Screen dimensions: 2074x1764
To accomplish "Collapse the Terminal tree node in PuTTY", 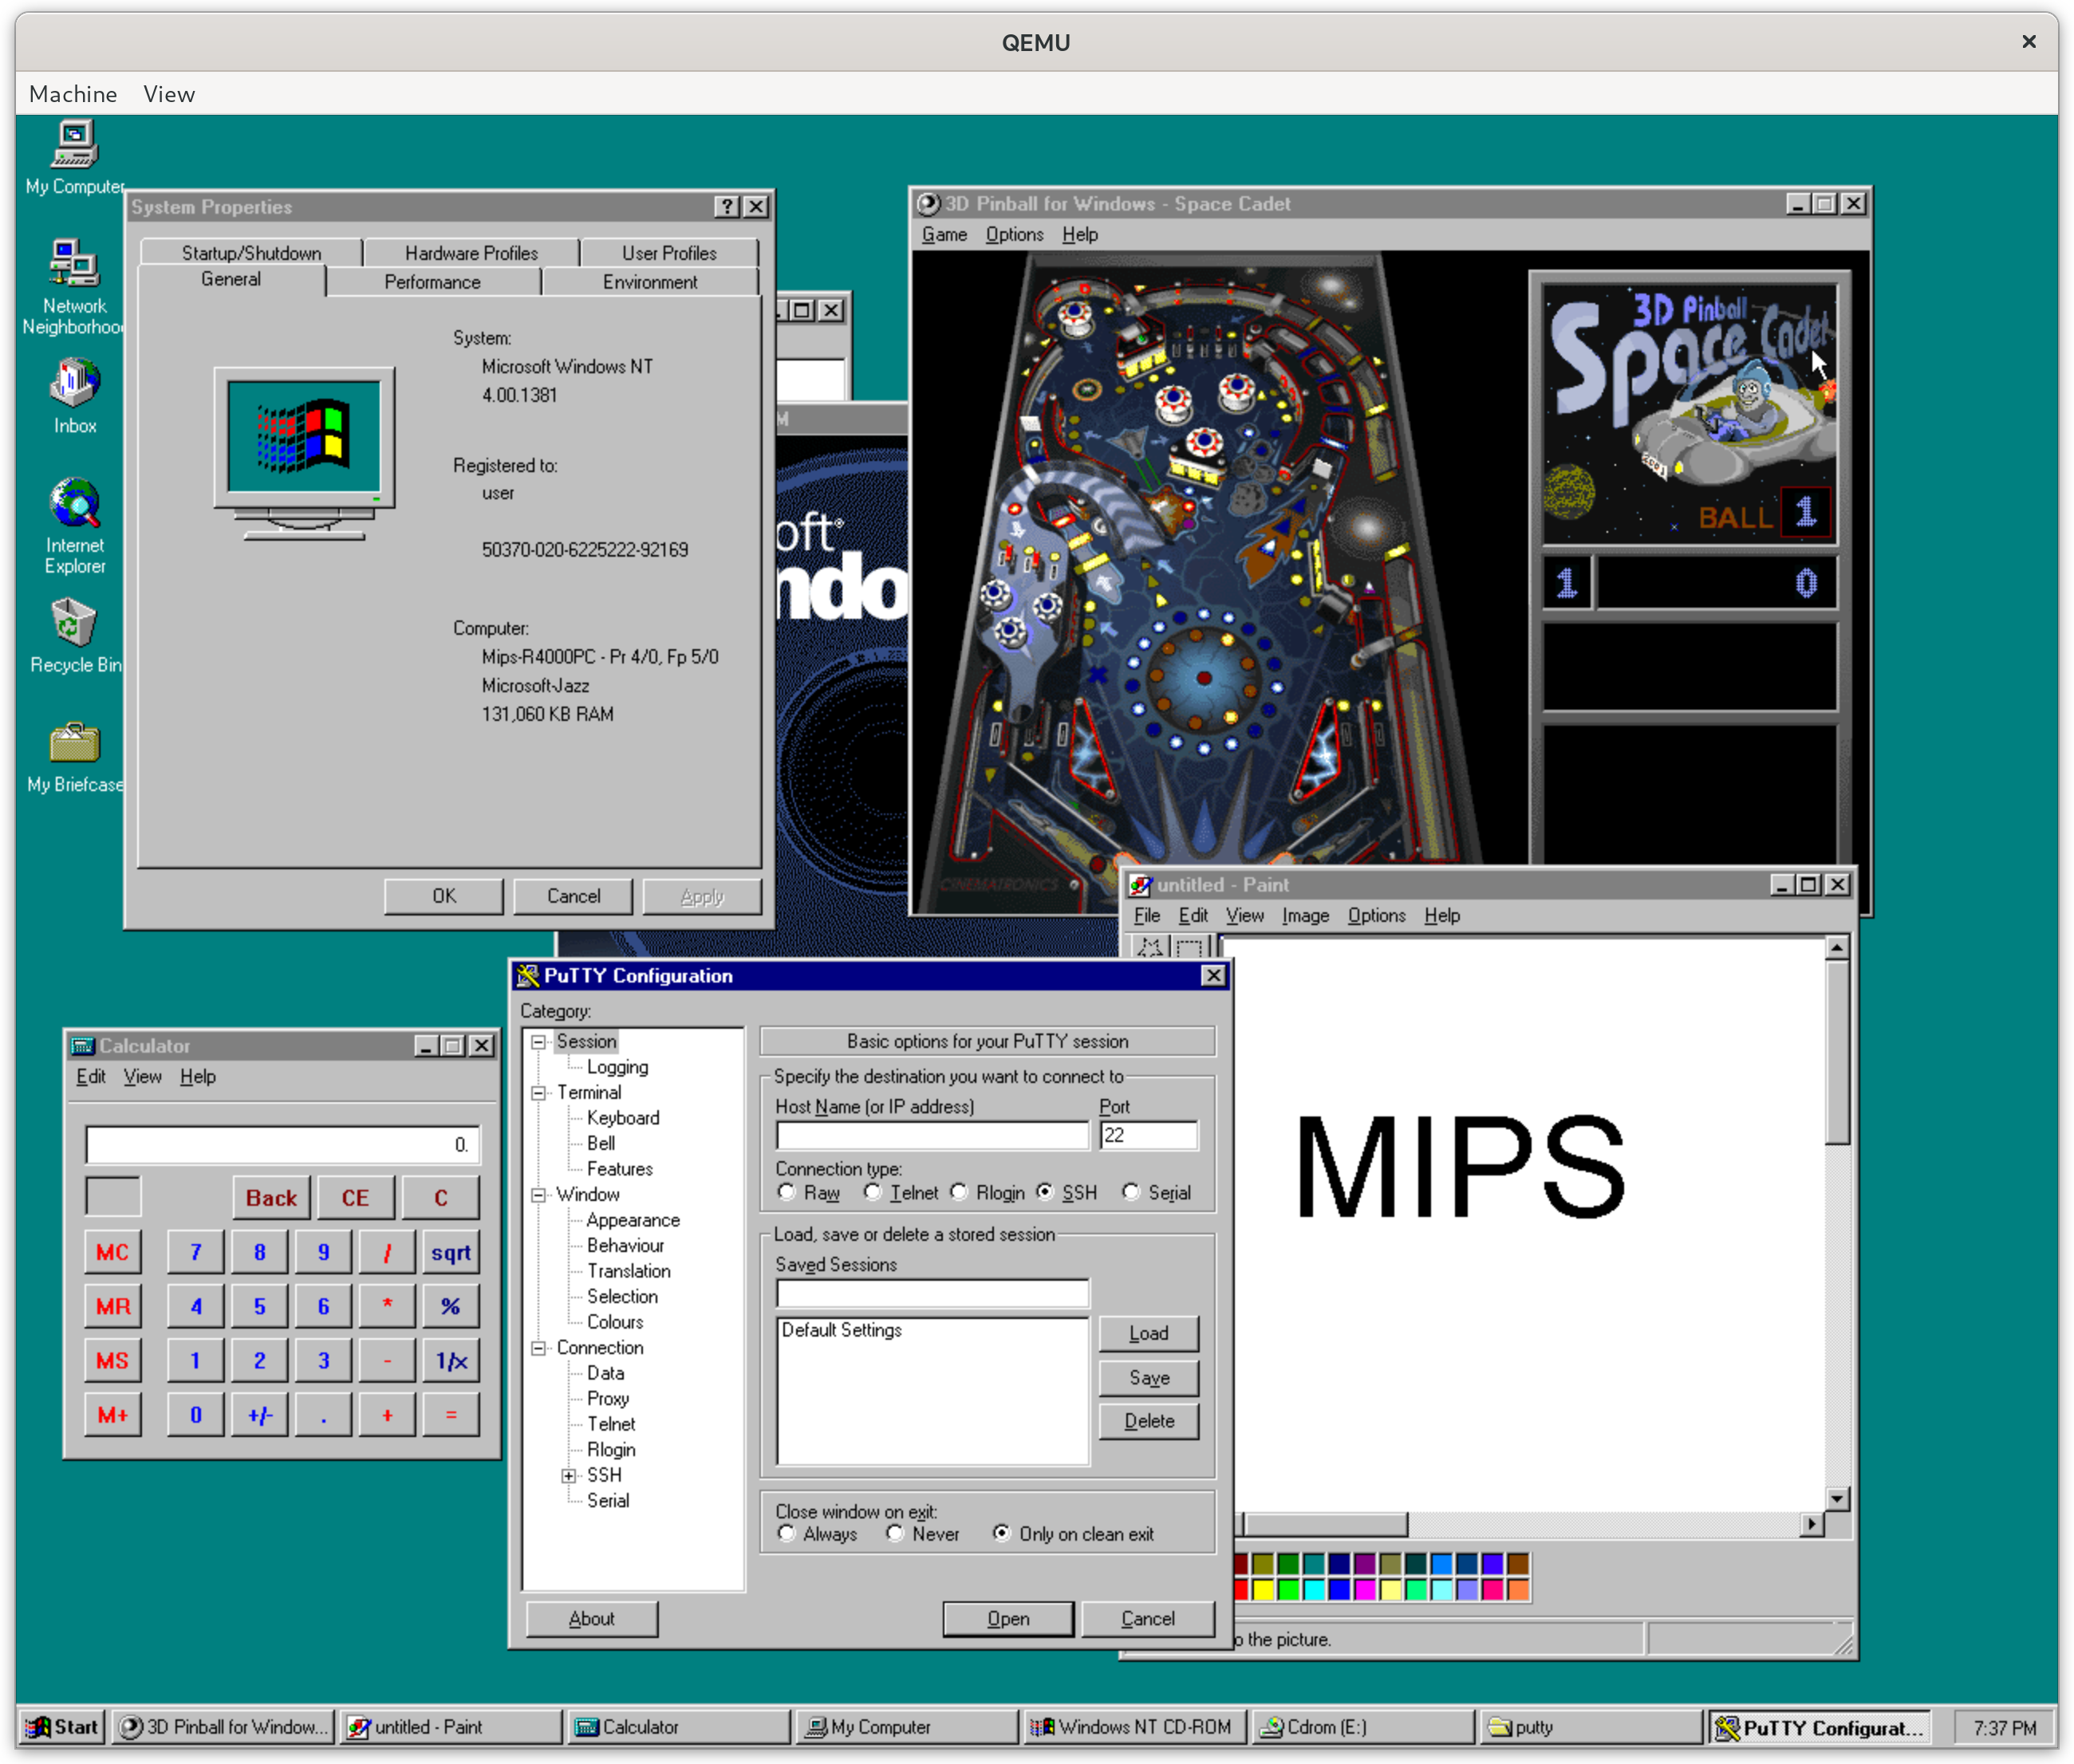I will pos(539,1093).
